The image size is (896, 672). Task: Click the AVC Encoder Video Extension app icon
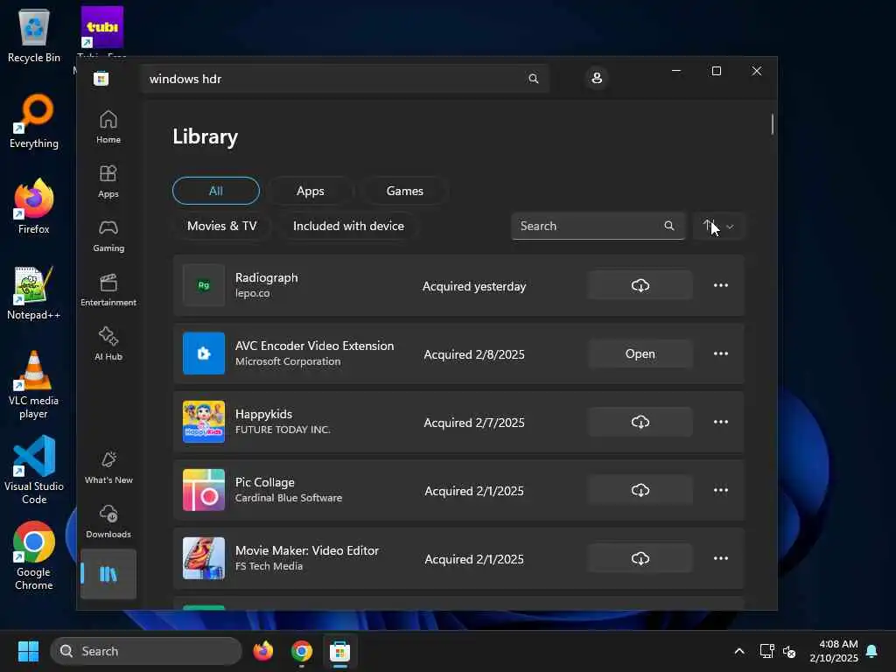(x=203, y=353)
